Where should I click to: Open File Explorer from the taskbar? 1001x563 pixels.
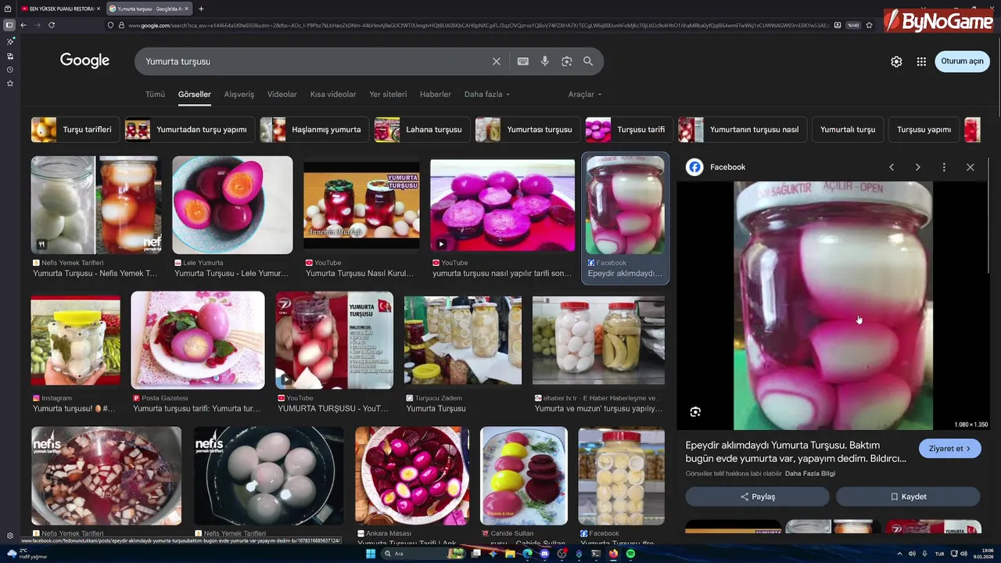tap(510, 554)
